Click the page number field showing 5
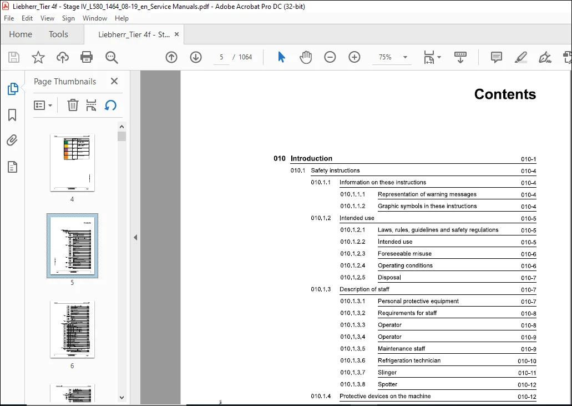This screenshot has height=406, width=572. tap(221, 57)
